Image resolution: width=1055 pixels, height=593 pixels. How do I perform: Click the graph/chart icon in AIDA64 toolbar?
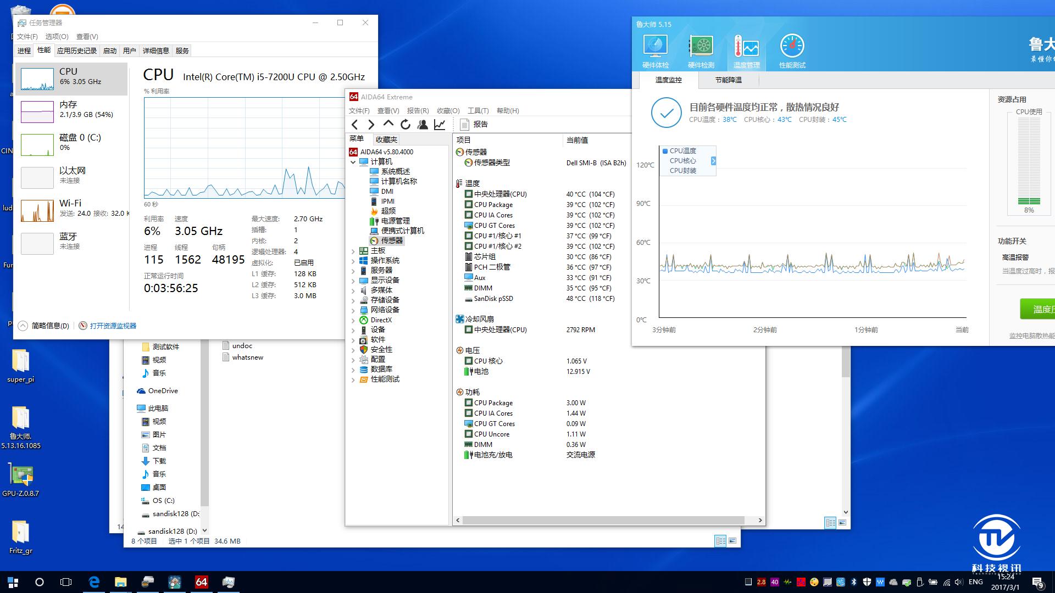[x=438, y=125]
